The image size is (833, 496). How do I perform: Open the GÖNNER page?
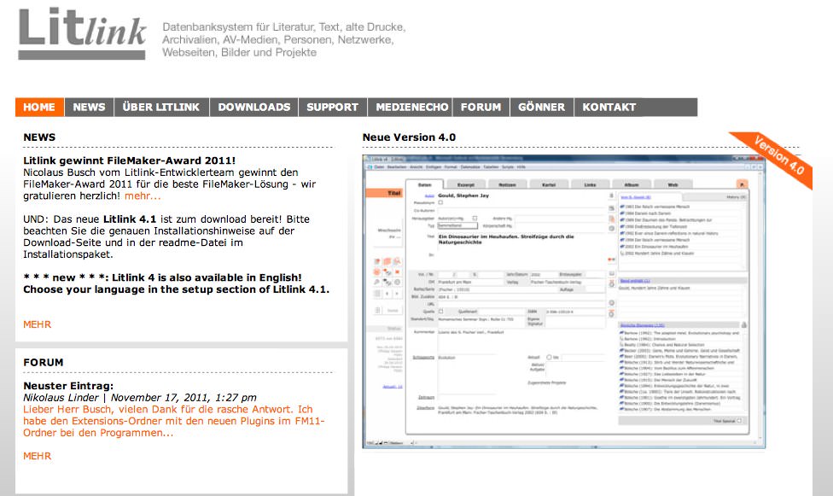[542, 107]
